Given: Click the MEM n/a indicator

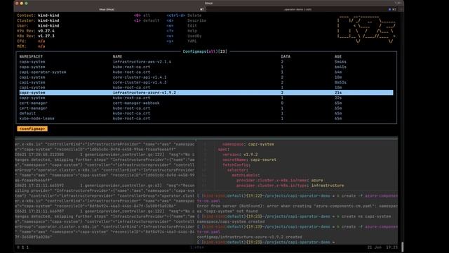Looking at the screenshot, I should point(31,46).
